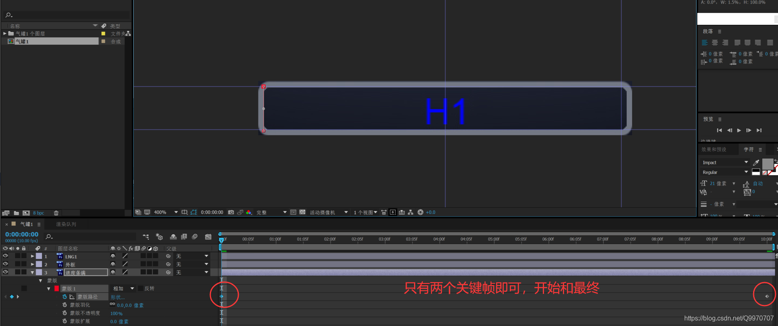Screen dimensions: 778x326
Task: Toggle the transparency grid checkerboard icon
Action: click(302, 212)
